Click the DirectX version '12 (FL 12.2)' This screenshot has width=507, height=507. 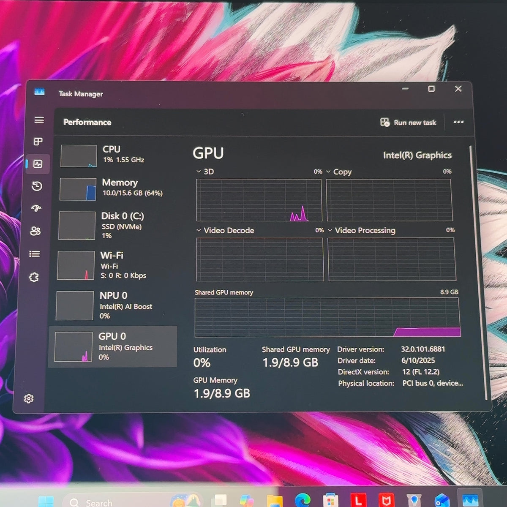click(421, 372)
